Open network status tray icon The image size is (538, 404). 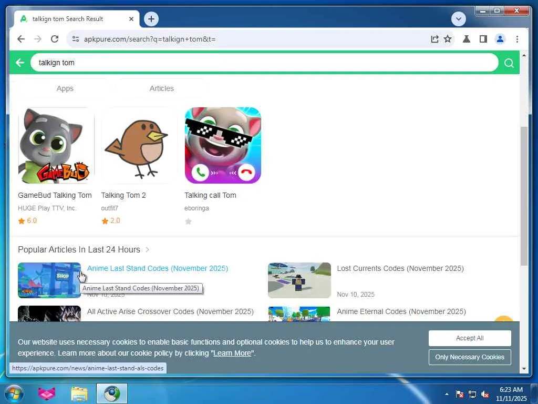pos(472,394)
